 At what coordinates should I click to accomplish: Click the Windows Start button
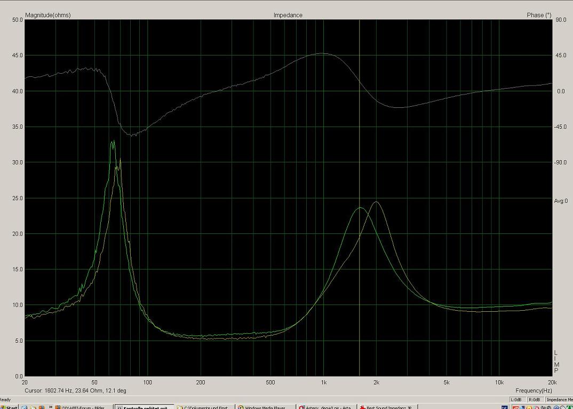pyautogui.click(x=9, y=407)
